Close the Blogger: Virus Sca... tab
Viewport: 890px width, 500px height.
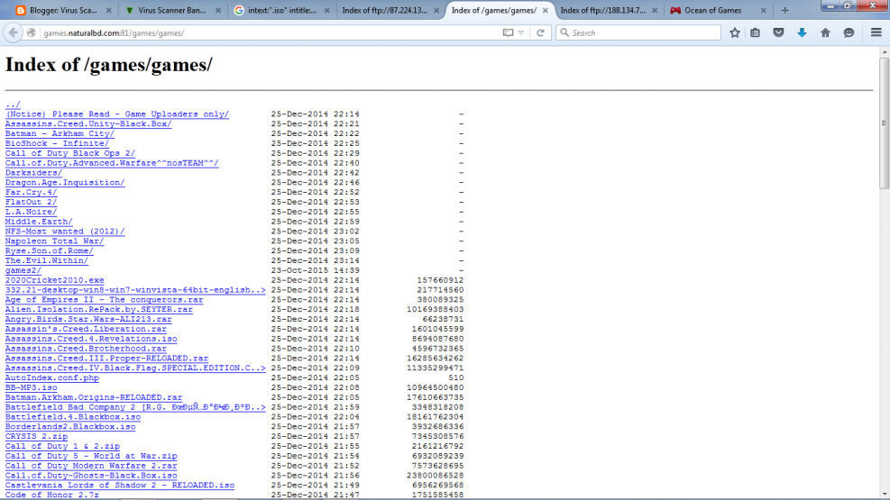[108, 10]
